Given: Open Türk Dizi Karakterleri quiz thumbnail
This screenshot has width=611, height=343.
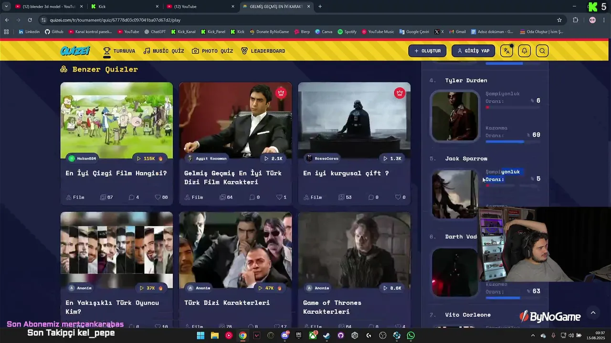Looking at the screenshot, I should click(235, 250).
